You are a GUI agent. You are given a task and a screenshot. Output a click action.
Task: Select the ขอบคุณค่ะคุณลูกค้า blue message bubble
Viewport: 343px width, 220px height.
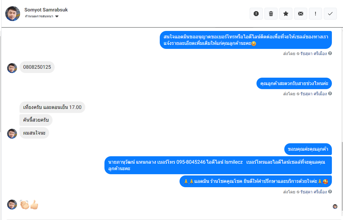tap(308, 149)
